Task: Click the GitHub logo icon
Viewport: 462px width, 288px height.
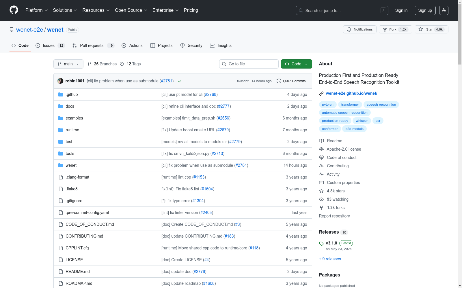Action: point(14,10)
